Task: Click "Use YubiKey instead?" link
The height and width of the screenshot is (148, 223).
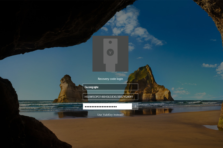Action: click(x=110, y=115)
